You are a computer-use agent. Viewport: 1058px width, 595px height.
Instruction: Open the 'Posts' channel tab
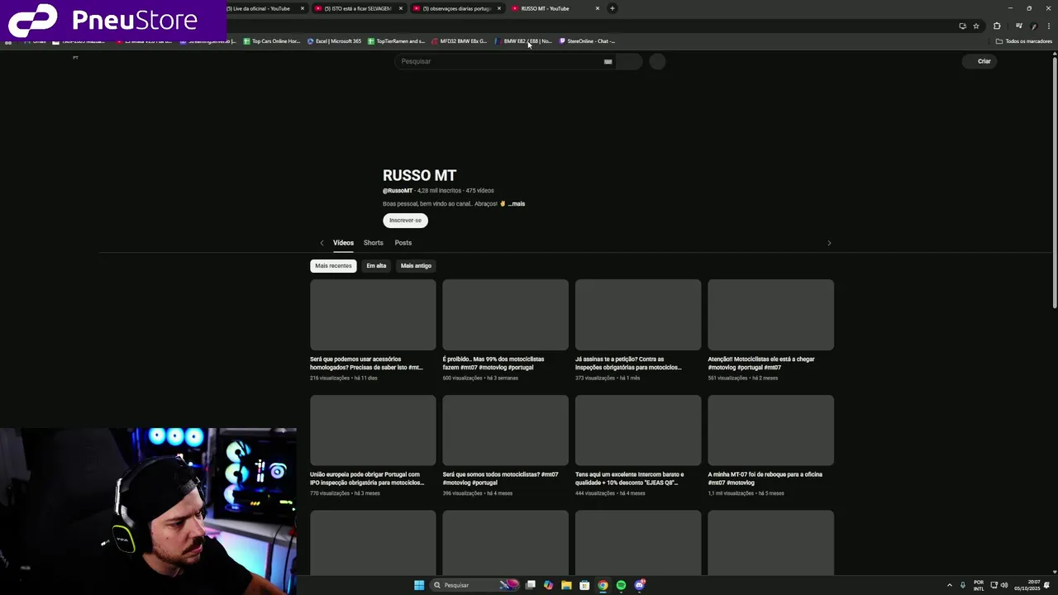coord(403,243)
